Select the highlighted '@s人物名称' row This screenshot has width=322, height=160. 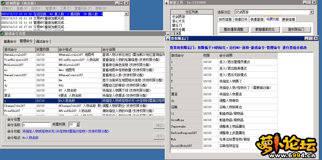[x=84, y=101]
